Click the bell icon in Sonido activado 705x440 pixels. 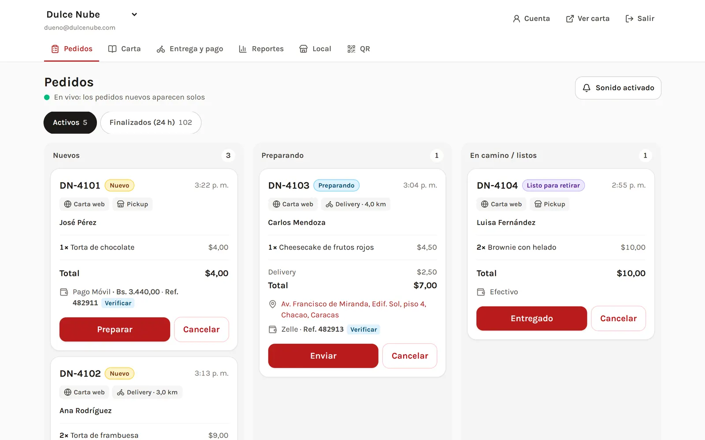click(586, 88)
